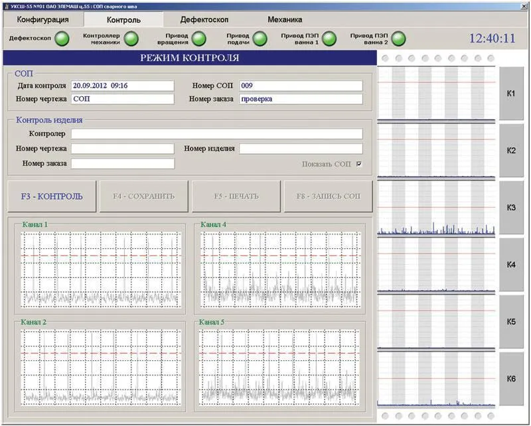Select the K6 channel button
This screenshot has width=531, height=426.
(511, 378)
